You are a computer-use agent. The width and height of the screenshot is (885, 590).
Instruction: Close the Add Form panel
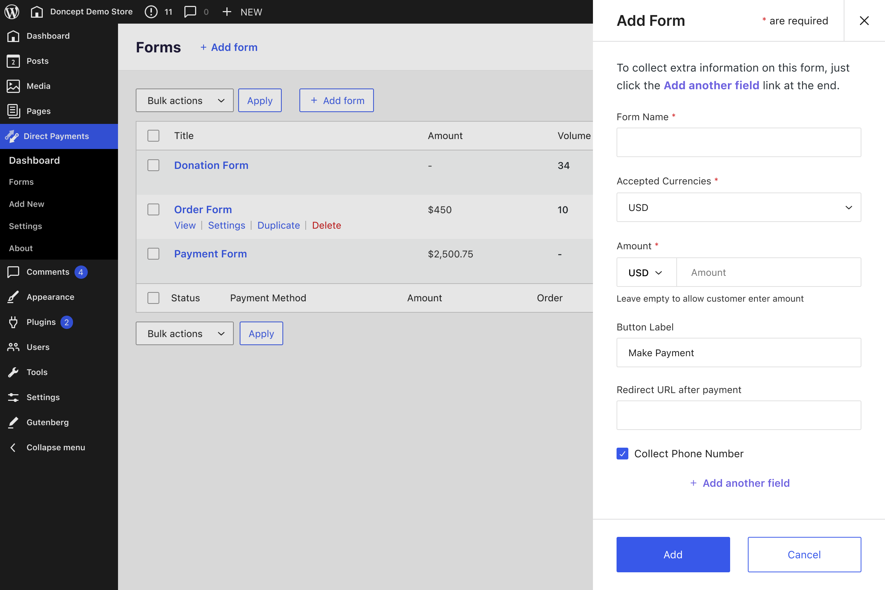tap(864, 21)
